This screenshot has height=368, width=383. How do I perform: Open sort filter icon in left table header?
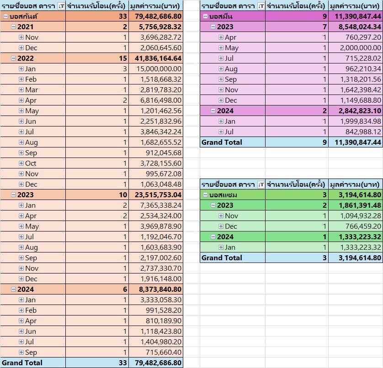(62, 6)
